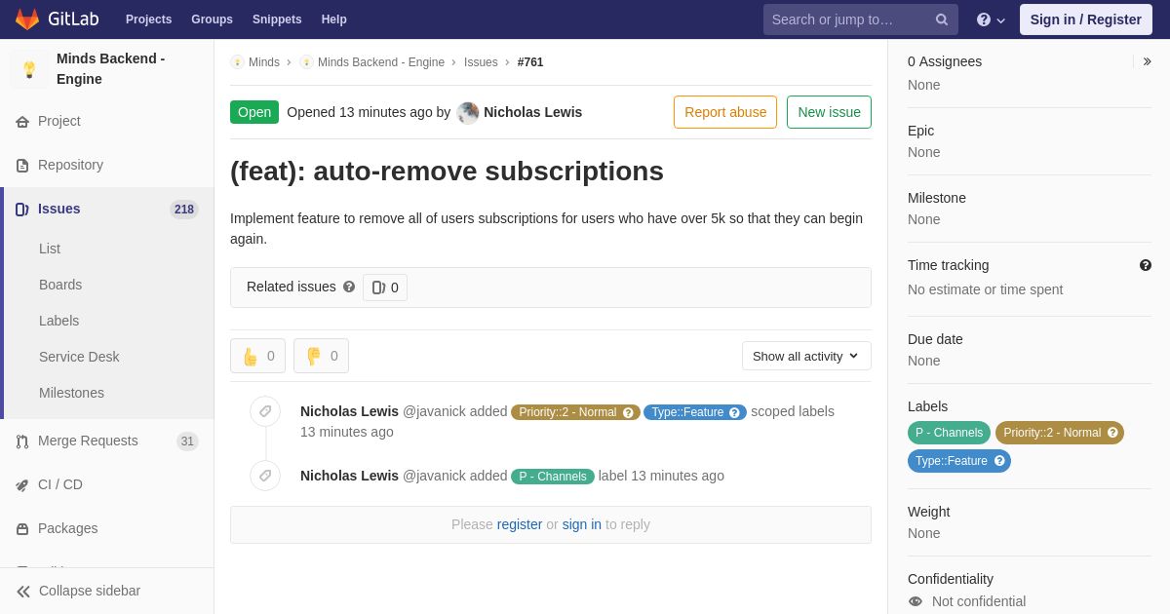Click the issue title auto-remove subscriptions
1170x614 pixels.
[447, 172]
